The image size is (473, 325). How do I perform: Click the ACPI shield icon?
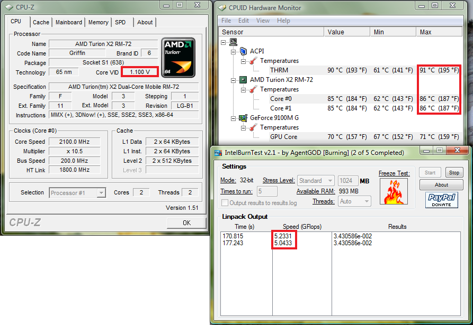(x=243, y=51)
